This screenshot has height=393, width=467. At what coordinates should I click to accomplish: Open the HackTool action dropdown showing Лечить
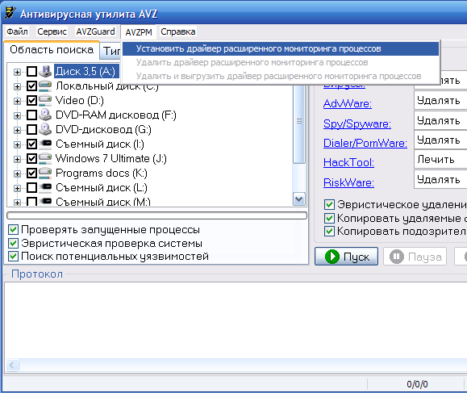pos(440,159)
